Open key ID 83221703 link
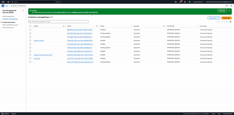The width and height of the screenshot is (234, 115). 80,58
